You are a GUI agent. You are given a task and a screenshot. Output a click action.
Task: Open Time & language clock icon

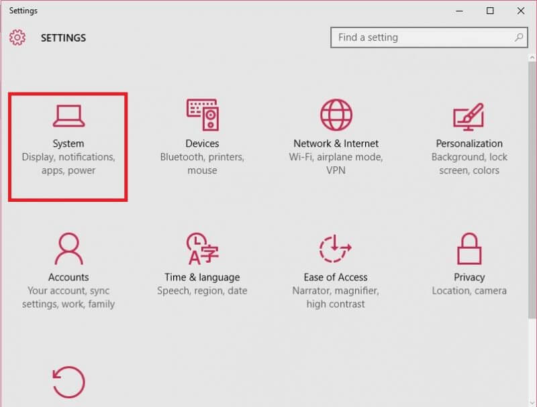[x=203, y=249]
